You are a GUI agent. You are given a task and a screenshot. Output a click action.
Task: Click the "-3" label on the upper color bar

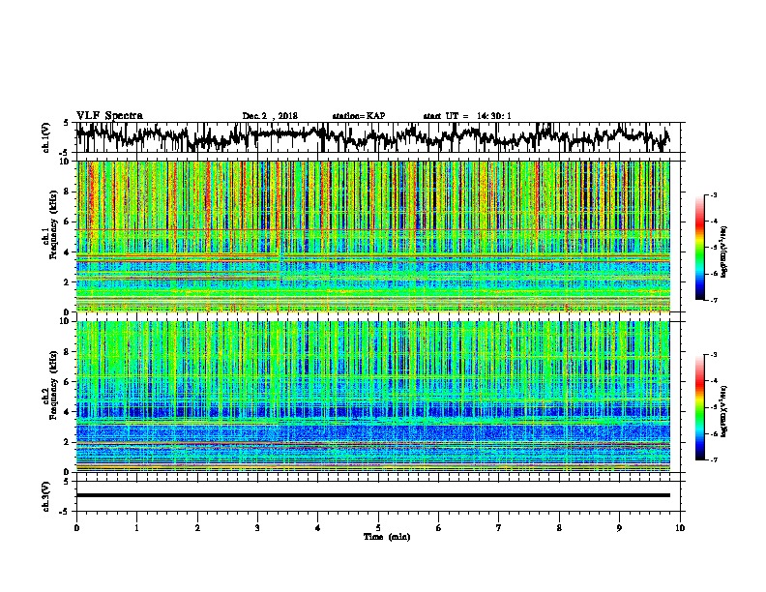[713, 194]
